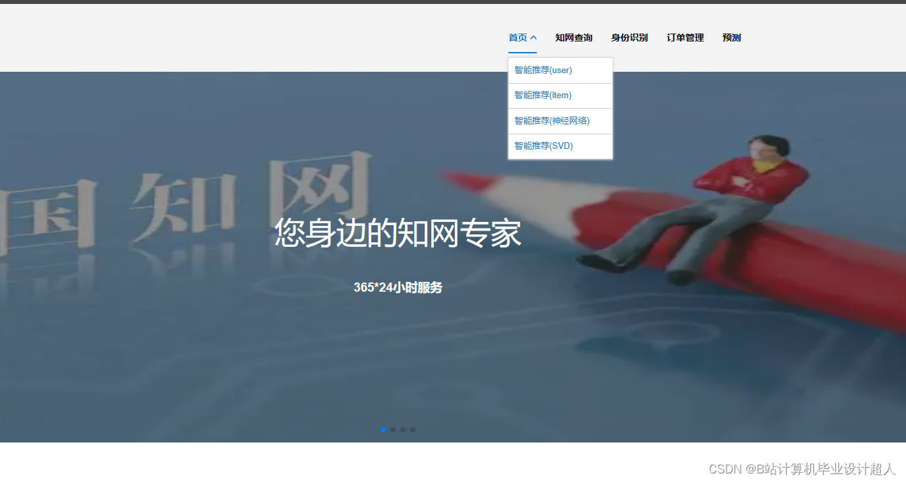Switch to the 身份识别 tab
This screenshot has width=906, height=482.
(629, 38)
